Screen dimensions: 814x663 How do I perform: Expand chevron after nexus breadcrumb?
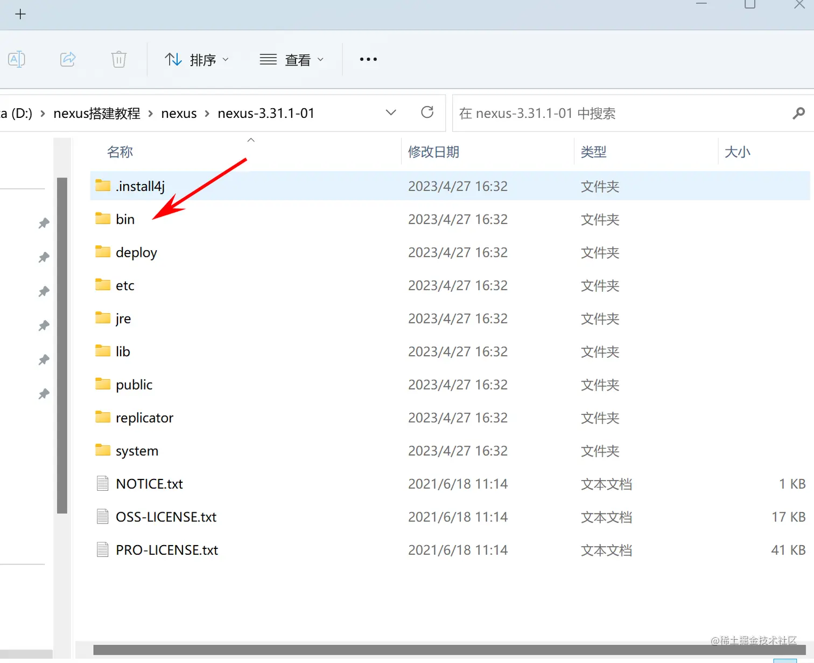(207, 114)
